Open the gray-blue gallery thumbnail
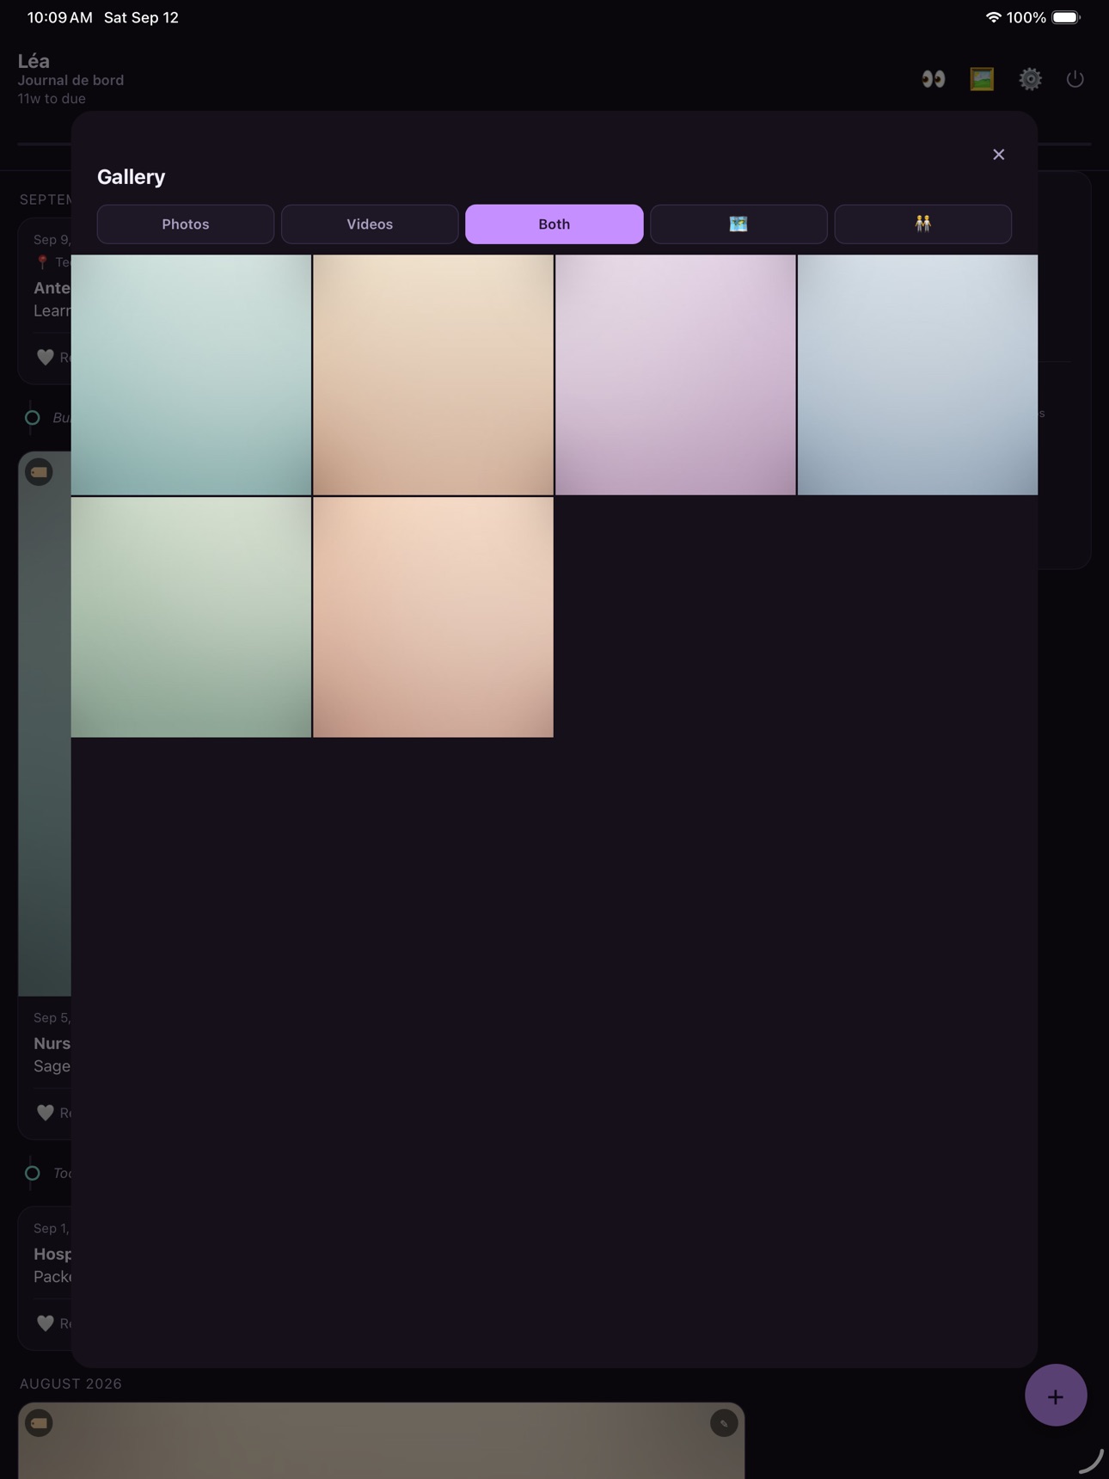 tap(917, 375)
